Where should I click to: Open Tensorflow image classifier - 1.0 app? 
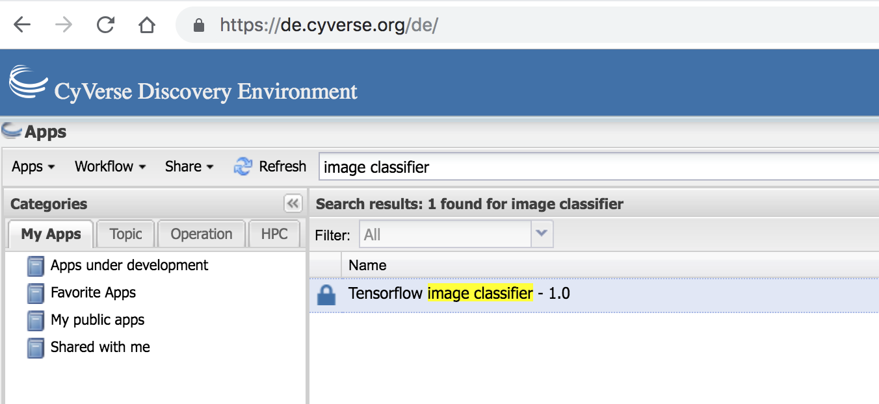(459, 294)
